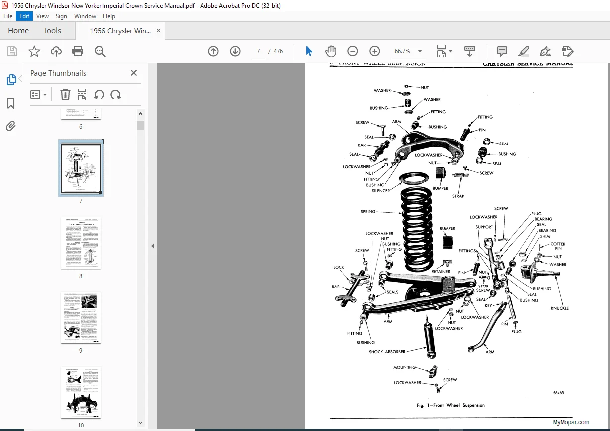The image size is (610, 431).
Task: Click Fig. 1 Front Wheel Suspension caption
Action: click(450, 405)
